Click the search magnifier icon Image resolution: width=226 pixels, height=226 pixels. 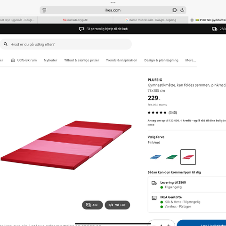(x=6, y=44)
